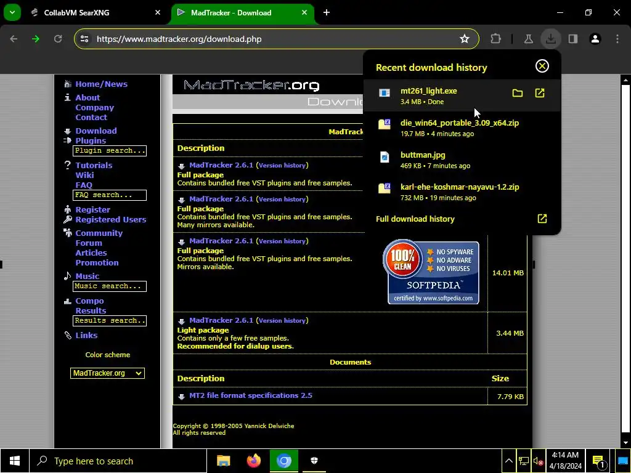
Task: Click die_win64_portable_3.09_x64.zip download entry
Action: coord(462,128)
